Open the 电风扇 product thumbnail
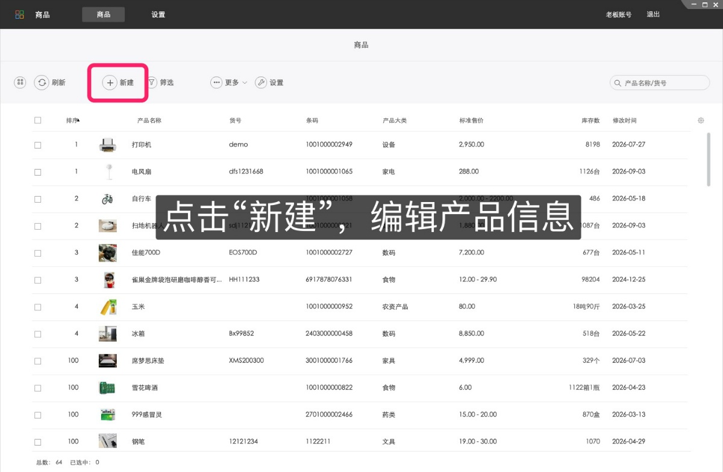This screenshot has height=472, width=723. 108,171
